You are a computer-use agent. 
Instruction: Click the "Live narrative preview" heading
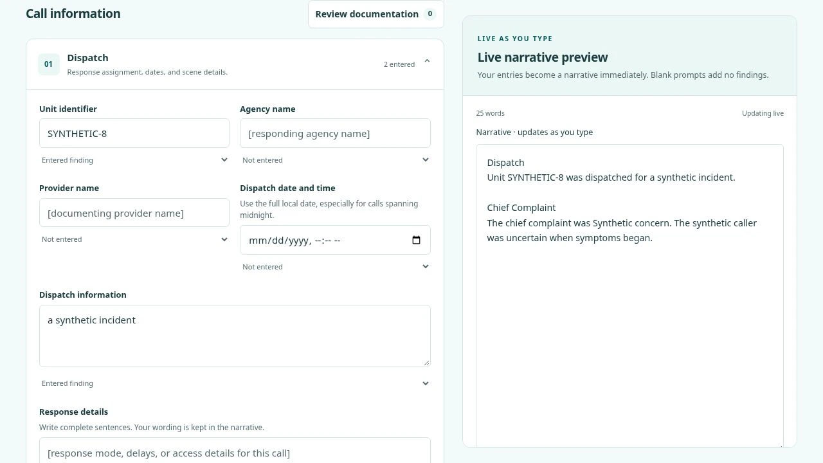coord(543,57)
